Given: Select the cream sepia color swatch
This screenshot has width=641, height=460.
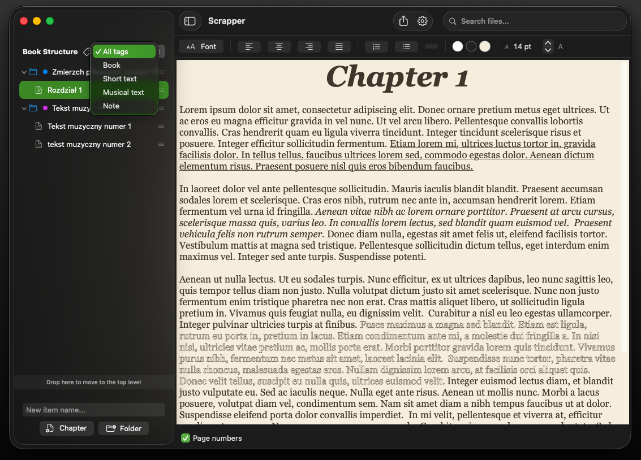Looking at the screenshot, I should 484,46.
